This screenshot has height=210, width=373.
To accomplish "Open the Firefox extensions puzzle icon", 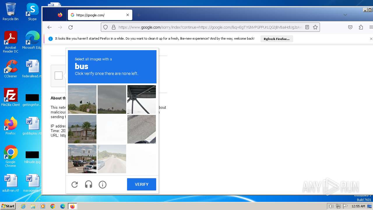I will coord(361,27).
